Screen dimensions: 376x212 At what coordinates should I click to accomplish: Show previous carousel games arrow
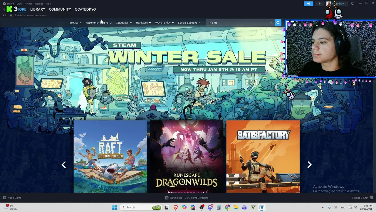pos(64,165)
